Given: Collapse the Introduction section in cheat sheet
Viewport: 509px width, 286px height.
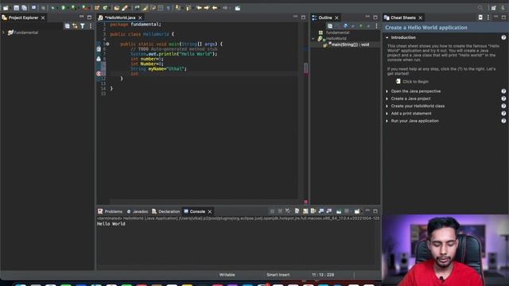Looking at the screenshot, I should [x=387, y=37].
